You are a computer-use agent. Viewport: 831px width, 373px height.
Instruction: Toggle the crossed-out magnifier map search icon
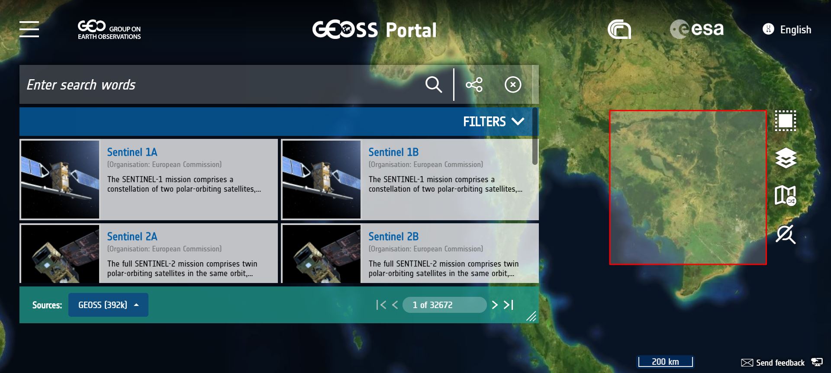(x=785, y=234)
